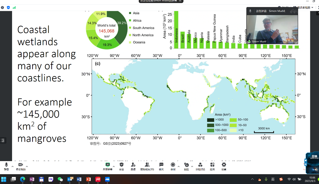The height and width of the screenshot is (184, 319).
Task: Click the green network signal indicator
Action: click(x=14, y=8)
